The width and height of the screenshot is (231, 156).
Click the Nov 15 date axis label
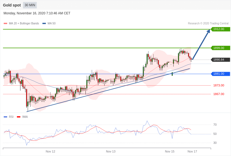[170, 151]
